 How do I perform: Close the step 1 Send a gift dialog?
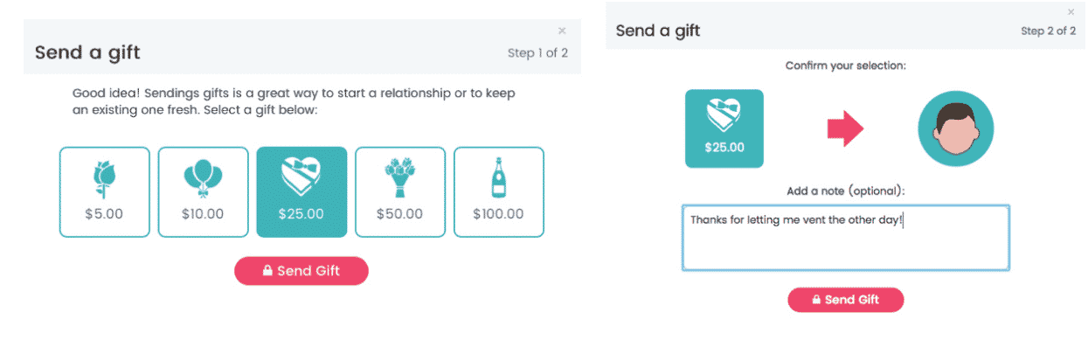[x=562, y=31]
